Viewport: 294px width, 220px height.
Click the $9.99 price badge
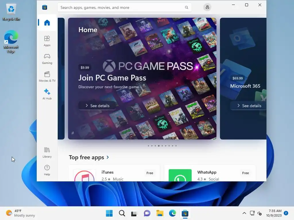(x=85, y=68)
